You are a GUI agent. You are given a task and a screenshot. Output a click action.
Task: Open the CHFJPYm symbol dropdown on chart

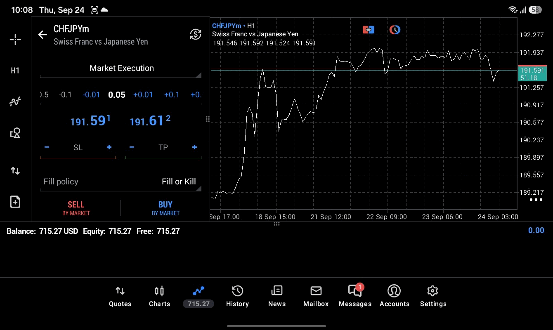coord(229,26)
